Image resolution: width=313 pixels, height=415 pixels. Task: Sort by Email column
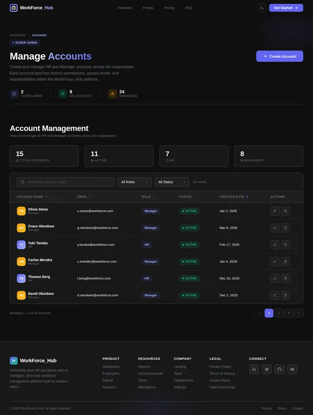pos(84,197)
